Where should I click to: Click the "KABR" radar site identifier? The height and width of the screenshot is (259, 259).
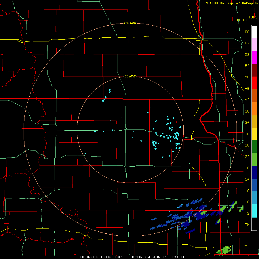point(137,257)
